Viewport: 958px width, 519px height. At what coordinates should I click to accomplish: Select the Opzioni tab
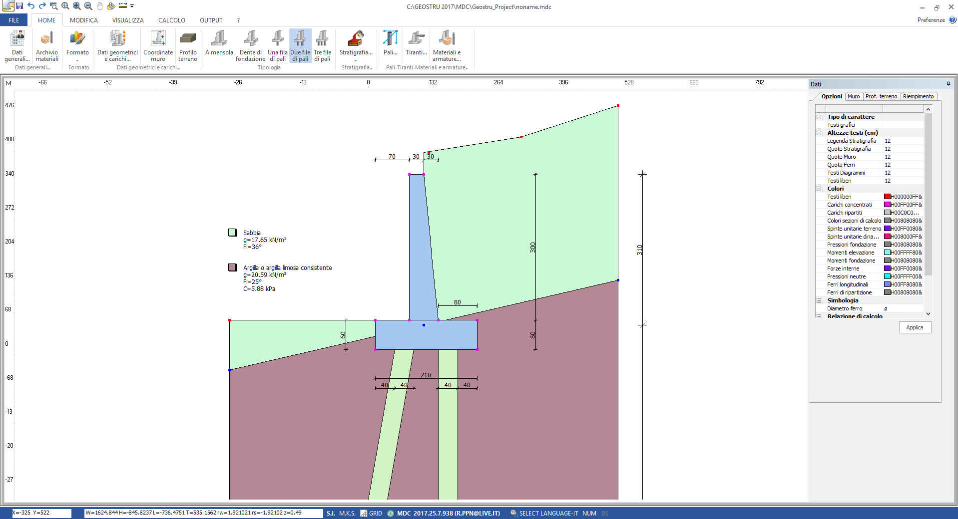tap(832, 96)
